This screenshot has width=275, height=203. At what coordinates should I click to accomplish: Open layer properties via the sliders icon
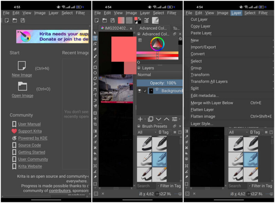[x=174, y=119]
